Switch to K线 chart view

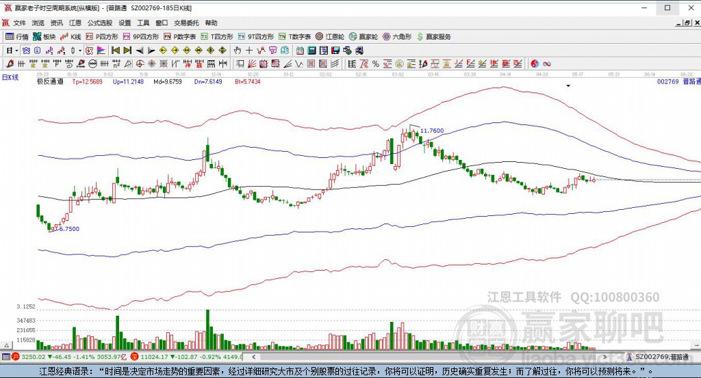point(71,37)
